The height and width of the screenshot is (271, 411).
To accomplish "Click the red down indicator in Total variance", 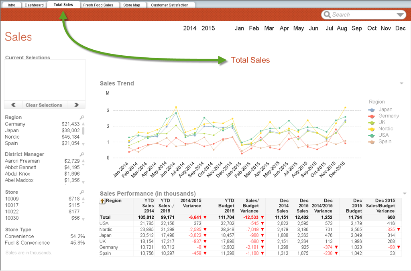I will click(x=205, y=217).
